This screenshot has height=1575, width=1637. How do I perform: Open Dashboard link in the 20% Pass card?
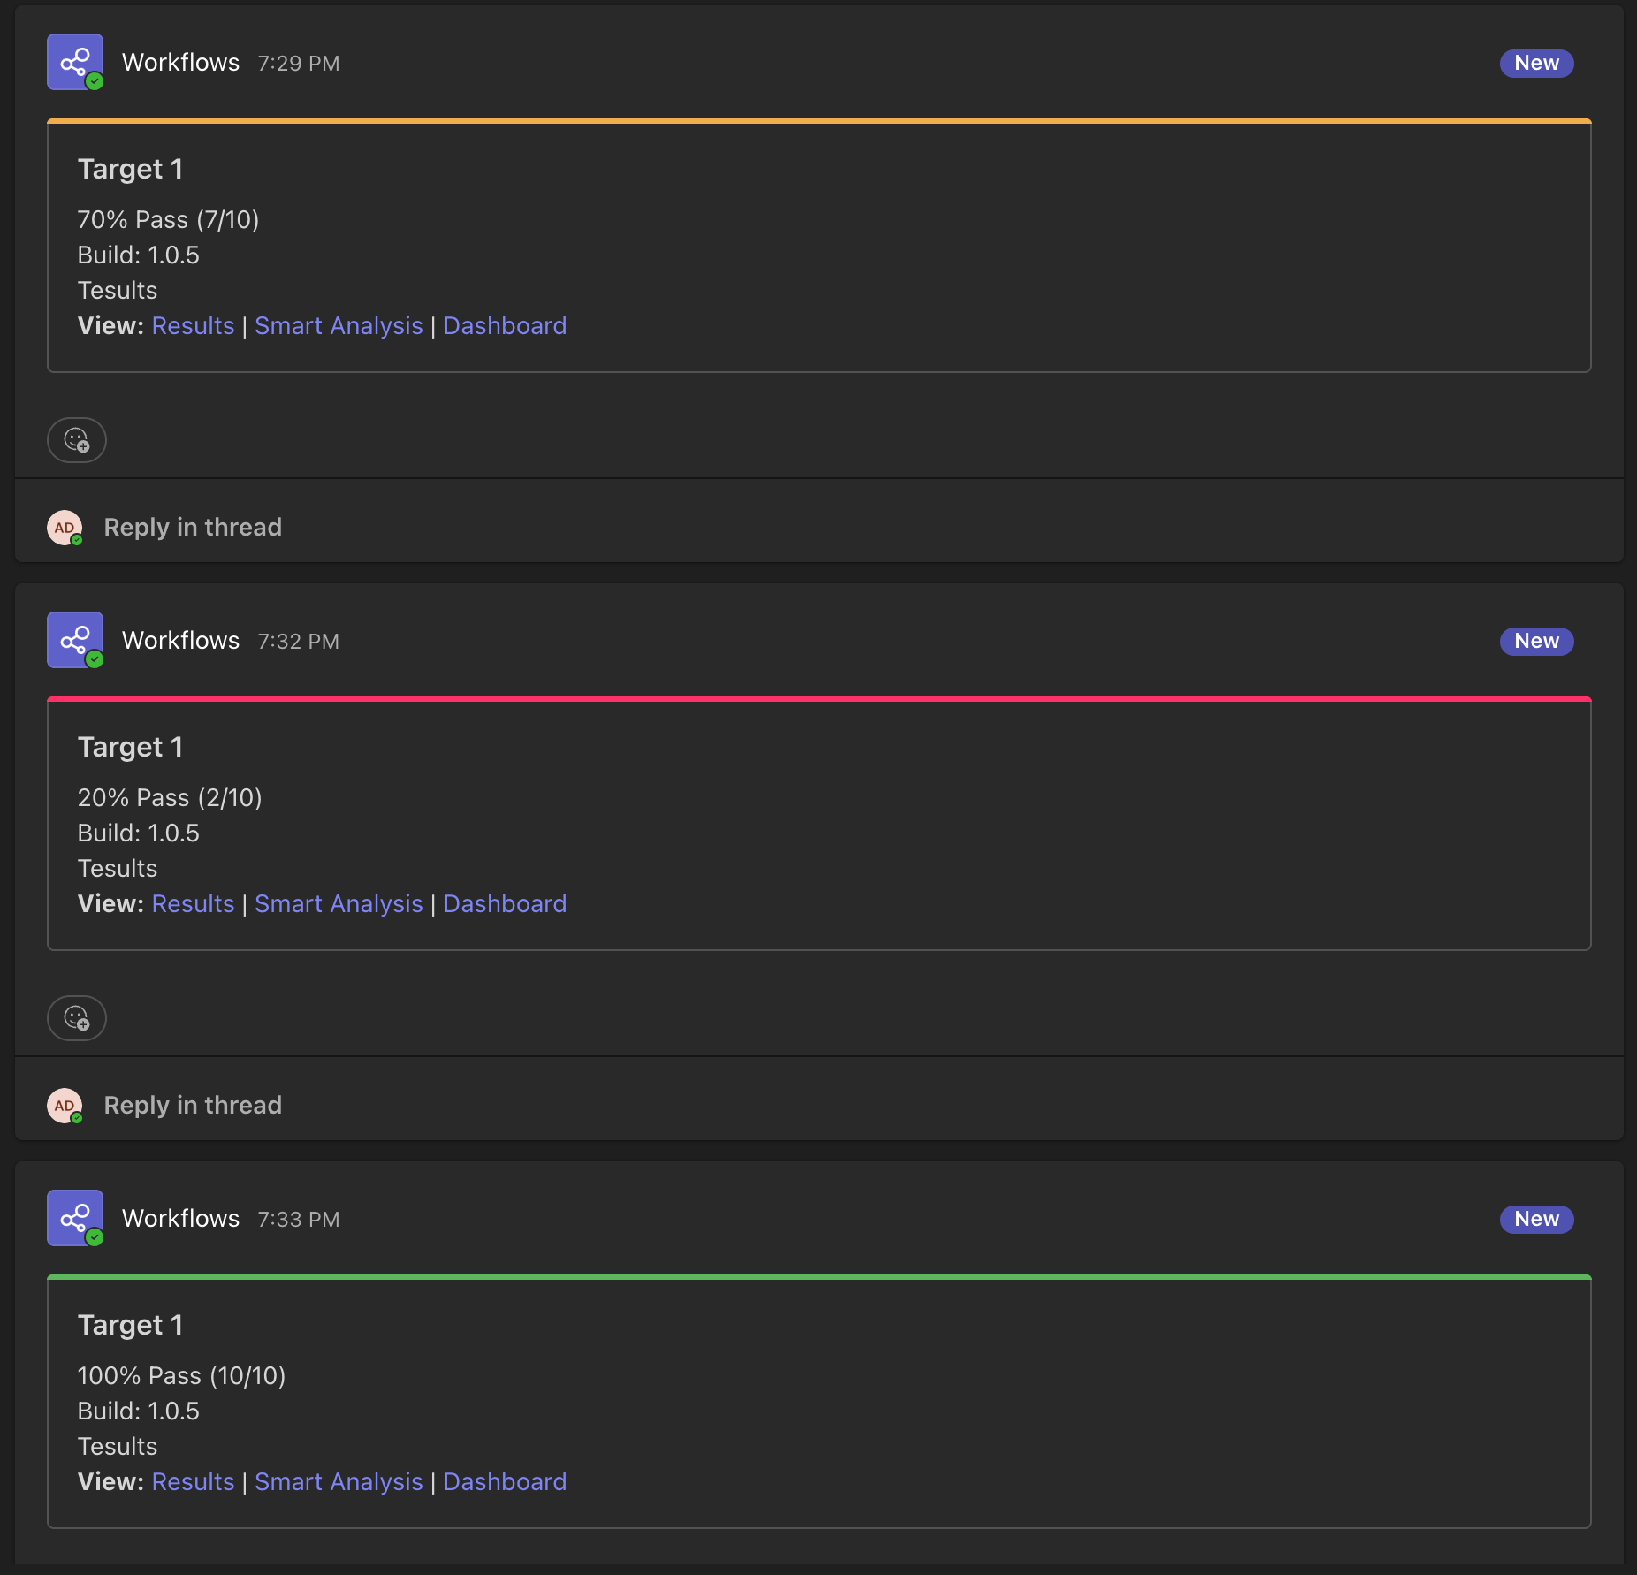pyautogui.click(x=505, y=904)
